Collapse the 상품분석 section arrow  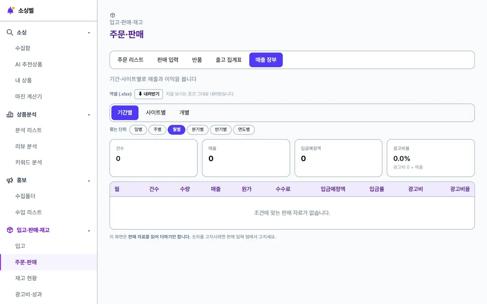[x=89, y=115]
